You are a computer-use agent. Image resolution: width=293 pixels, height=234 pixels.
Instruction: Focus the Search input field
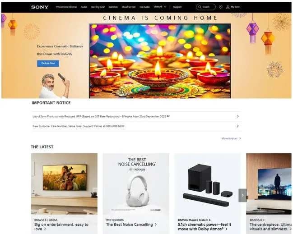click(x=206, y=7)
